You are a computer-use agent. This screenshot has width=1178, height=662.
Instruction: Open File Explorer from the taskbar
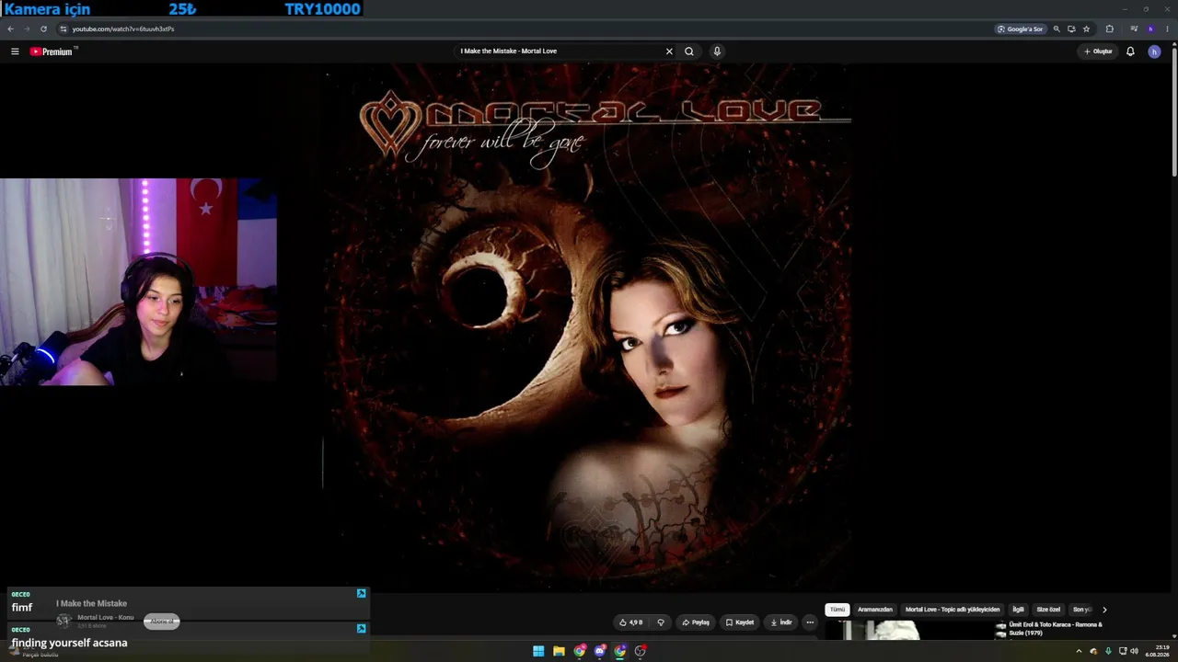[559, 651]
